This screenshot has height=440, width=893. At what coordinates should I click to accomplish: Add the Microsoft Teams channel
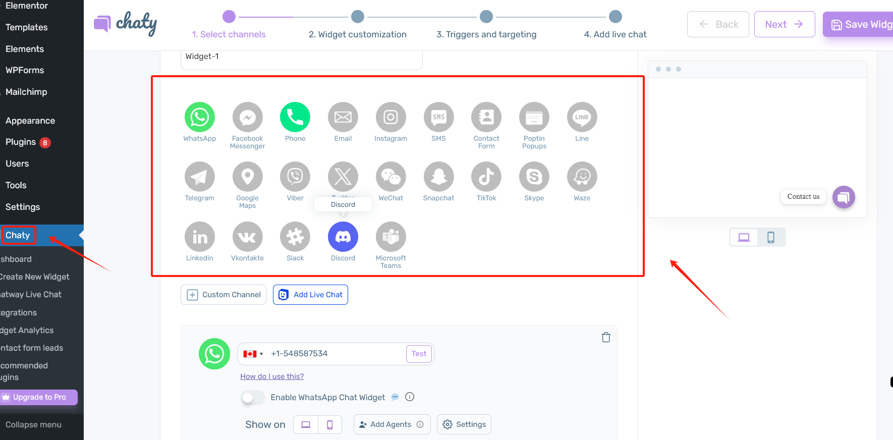click(x=391, y=237)
